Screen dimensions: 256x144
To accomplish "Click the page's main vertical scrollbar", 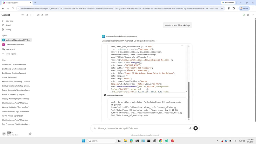I will [x=255, y=70].
